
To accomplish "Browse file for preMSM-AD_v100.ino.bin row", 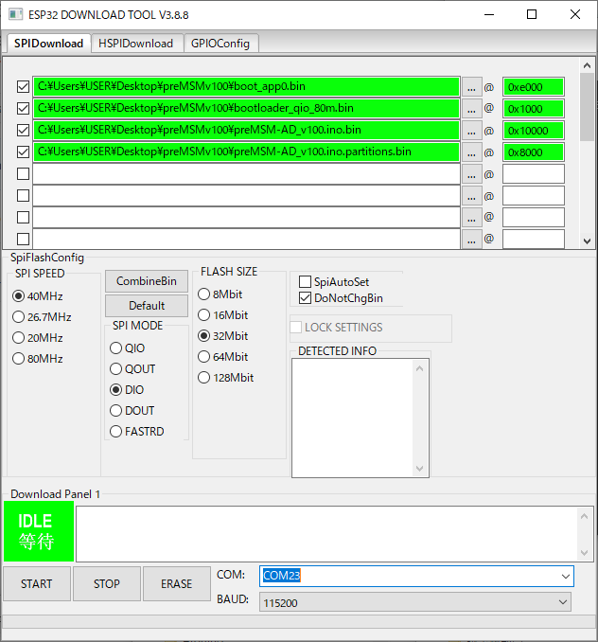I will [x=471, y=131].
